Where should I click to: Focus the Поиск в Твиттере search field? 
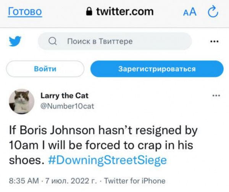pyautogui.click(x=114, y=41)
